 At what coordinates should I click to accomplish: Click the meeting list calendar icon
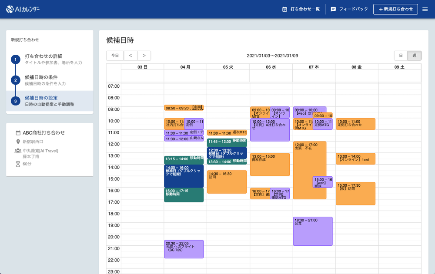click(284, 9)
